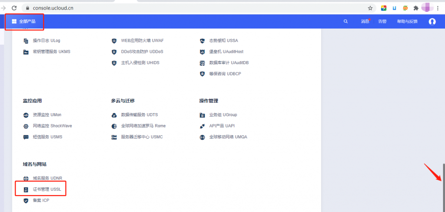Click the page vertical scrollbar thumb
This screenshot has width=445, height=212.
pyautogui.click(x=443, y=187)
